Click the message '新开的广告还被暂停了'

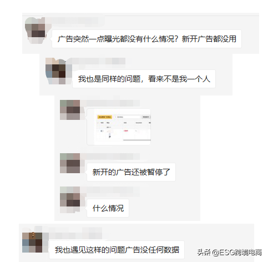tap(131, 172)
